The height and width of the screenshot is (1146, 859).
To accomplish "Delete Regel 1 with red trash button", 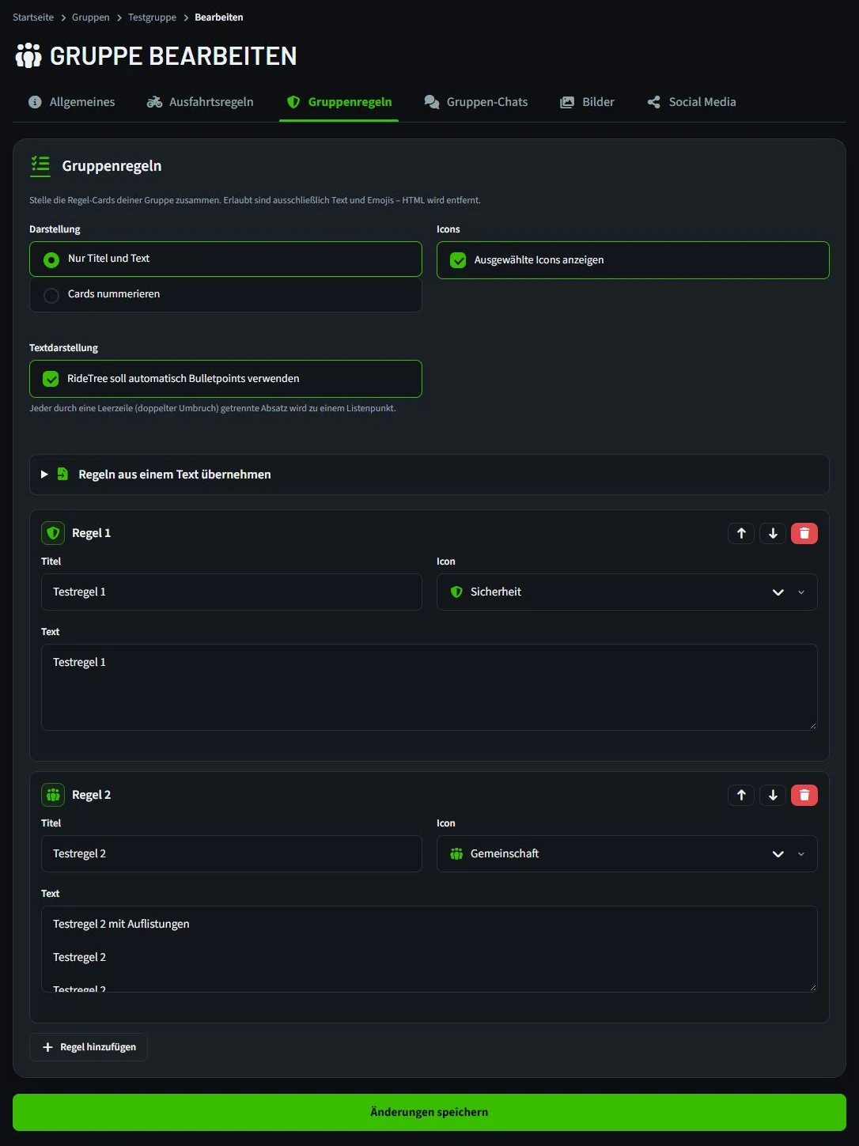I will click(804, 533).
